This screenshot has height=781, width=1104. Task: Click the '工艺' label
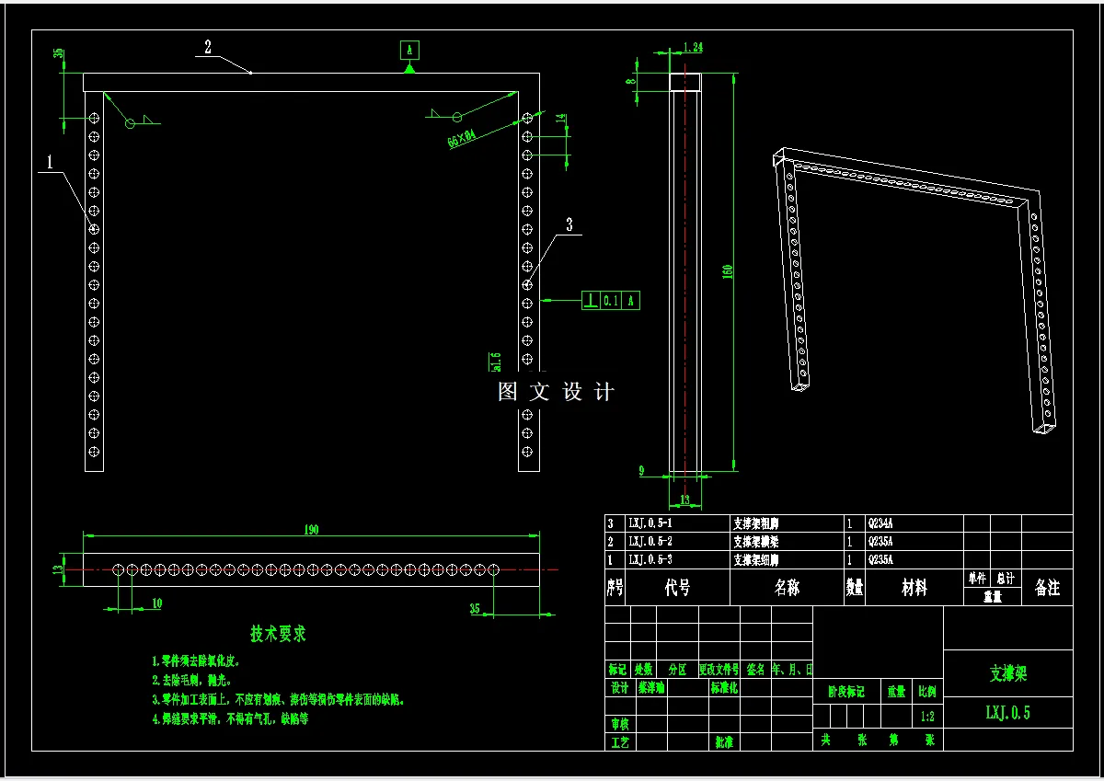click(x=619, y=741)
